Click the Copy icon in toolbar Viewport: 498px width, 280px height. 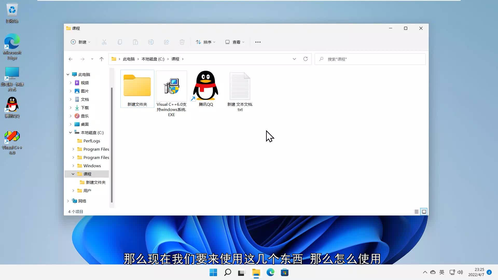click(x=120, y=42)
